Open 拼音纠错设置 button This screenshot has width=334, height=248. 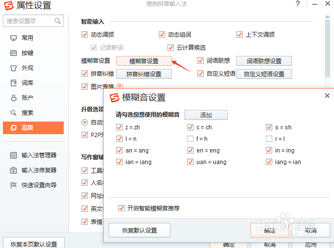point(144,74)
